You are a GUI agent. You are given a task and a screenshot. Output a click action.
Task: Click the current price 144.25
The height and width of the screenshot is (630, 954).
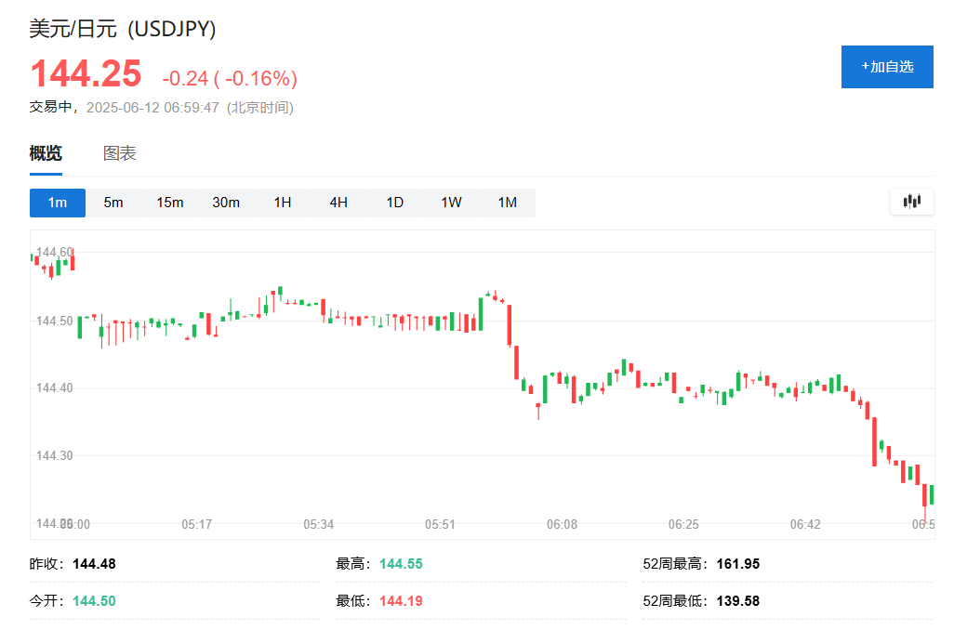86,73
